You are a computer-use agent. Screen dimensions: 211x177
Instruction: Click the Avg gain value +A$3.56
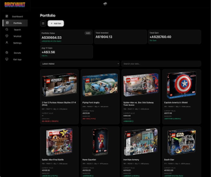click(48, 52)
